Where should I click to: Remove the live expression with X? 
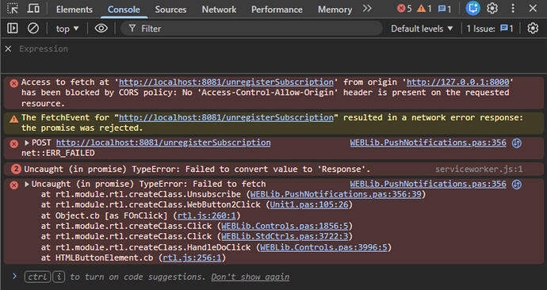[9, 49]
